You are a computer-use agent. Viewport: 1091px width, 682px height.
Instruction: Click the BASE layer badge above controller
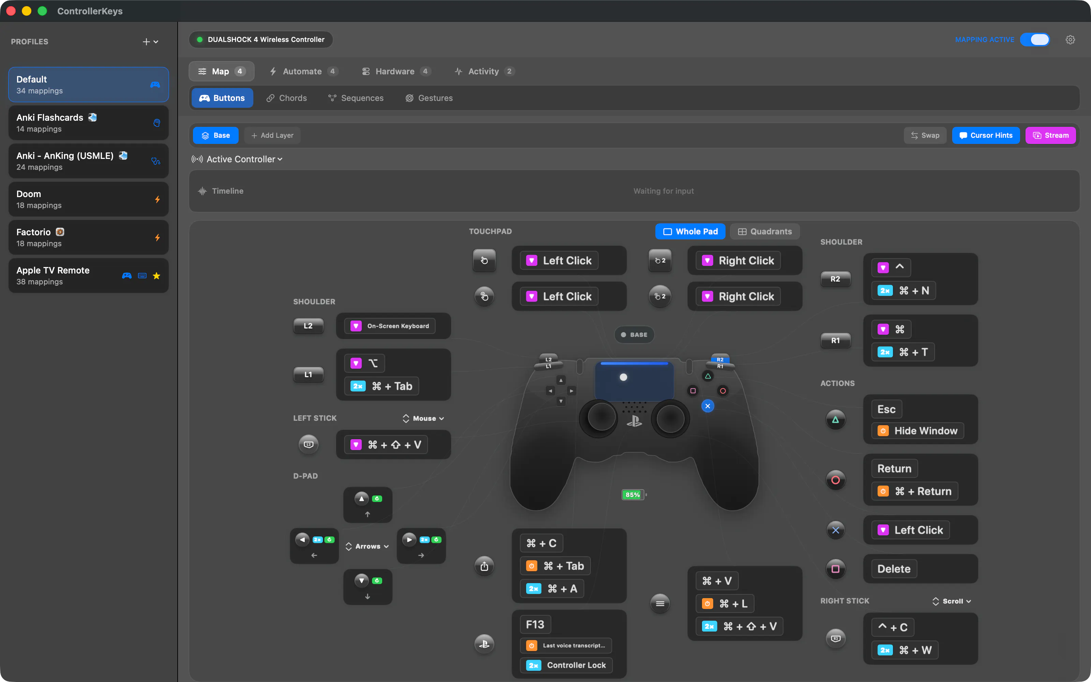pyautogui.click(x=634, y=335)
